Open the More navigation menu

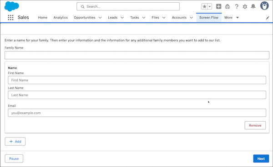232,18
